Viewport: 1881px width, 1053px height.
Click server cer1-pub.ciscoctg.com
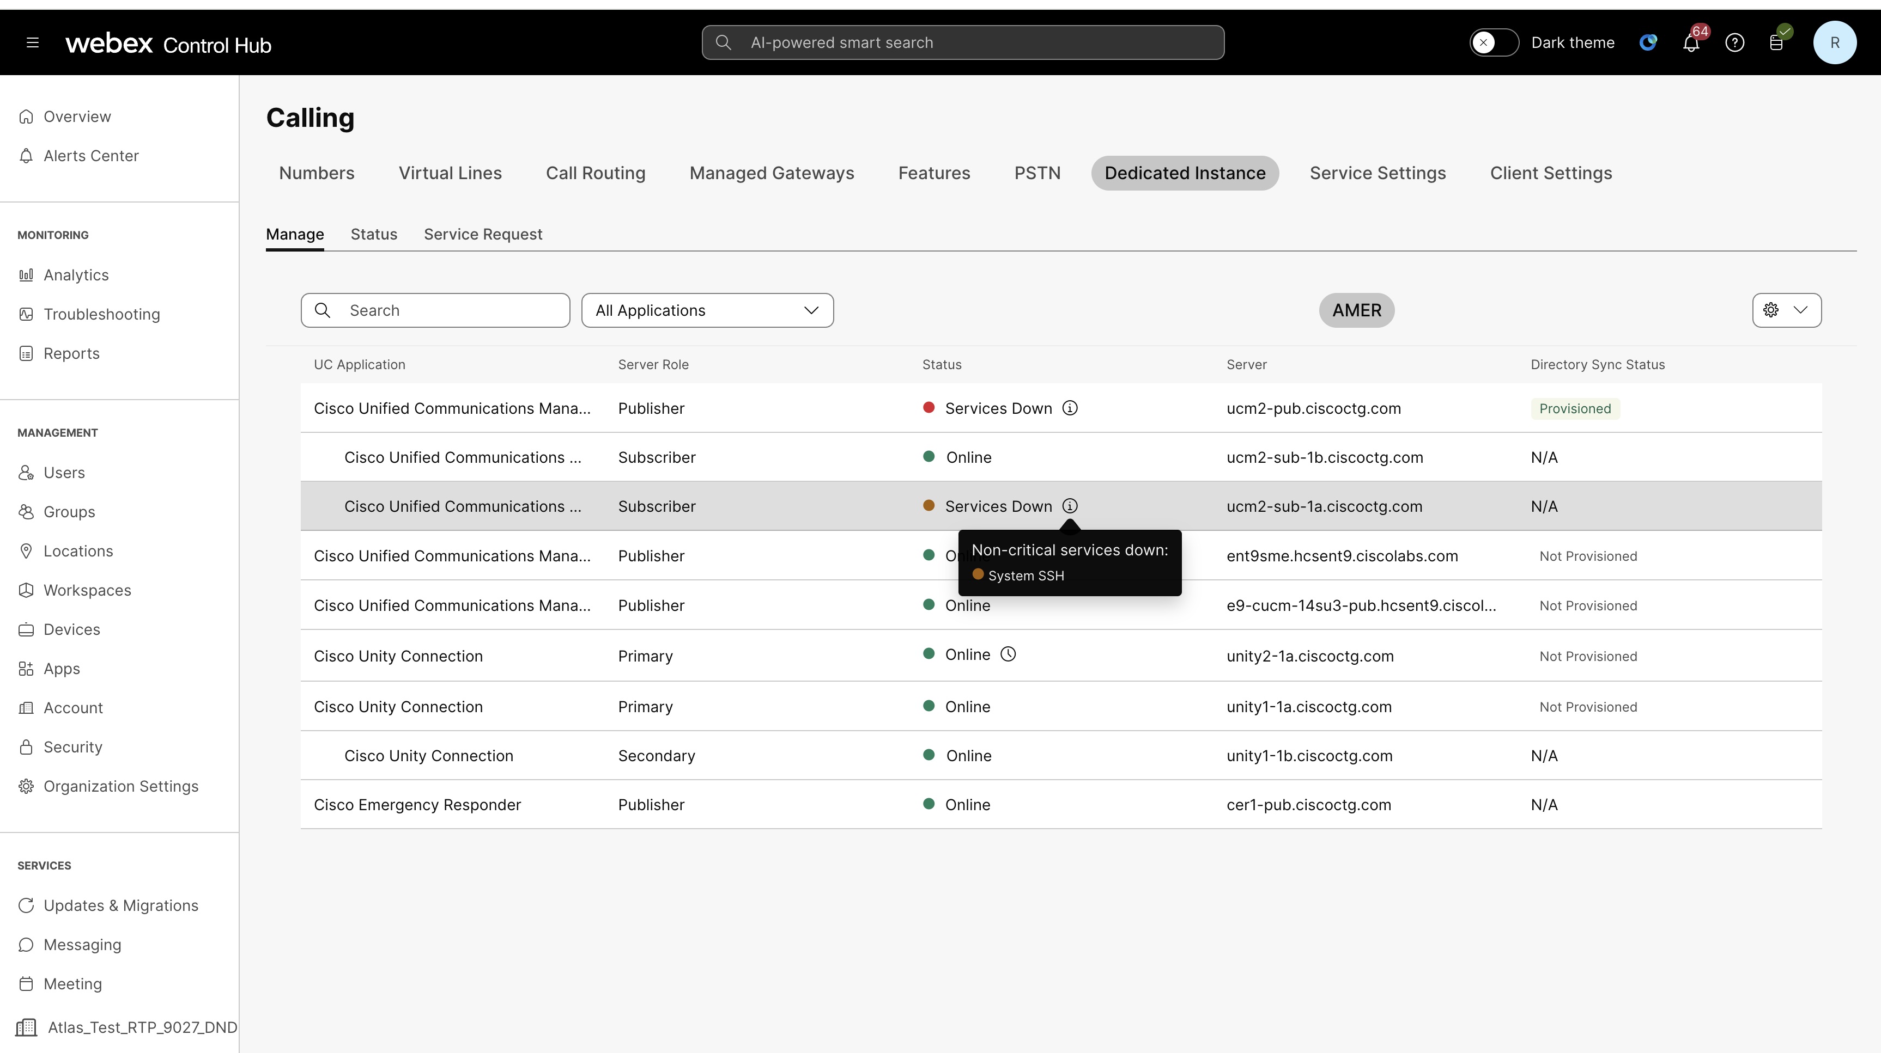click(1308, 805)
